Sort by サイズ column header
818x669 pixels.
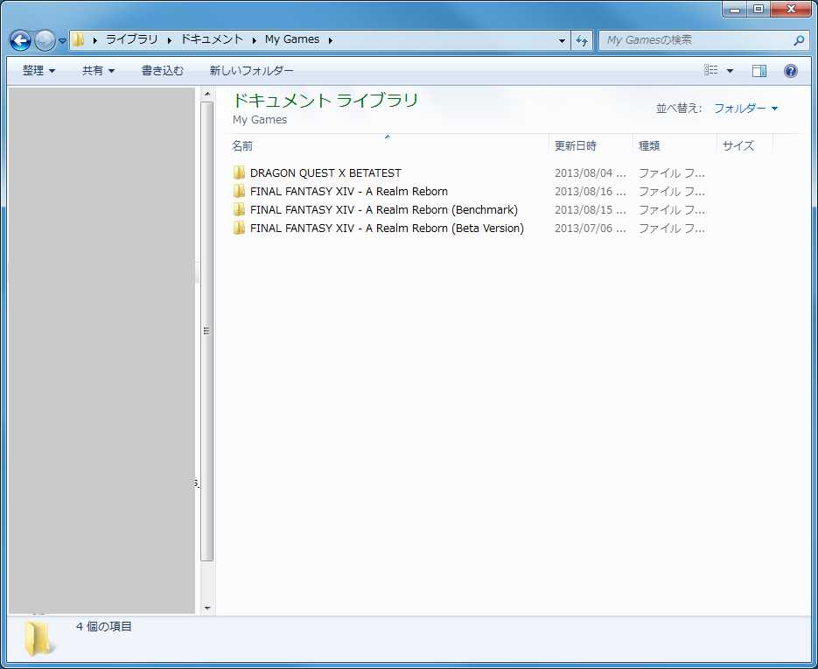coord(745,145)
